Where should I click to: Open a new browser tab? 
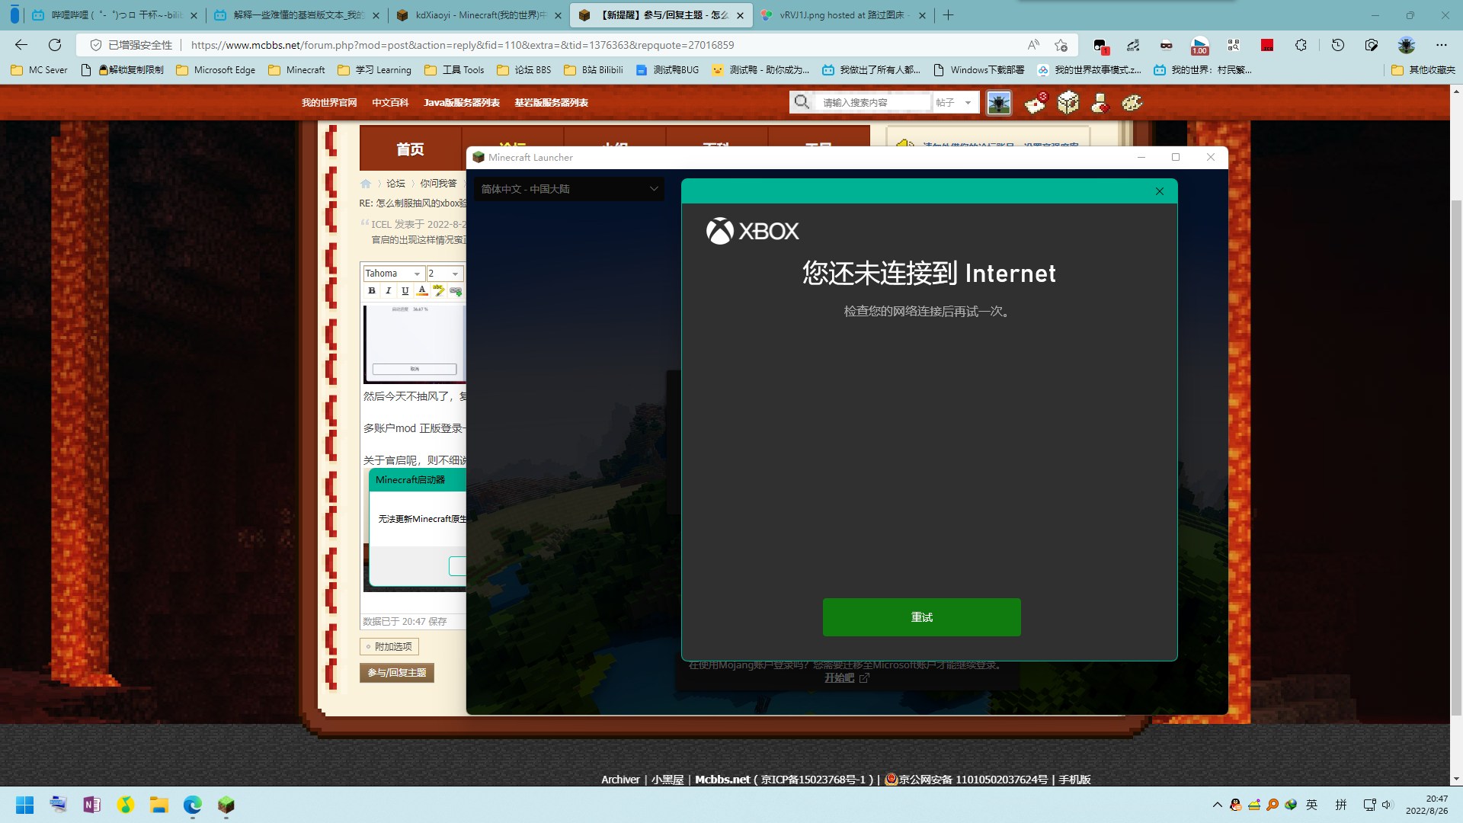click(948, 15)
